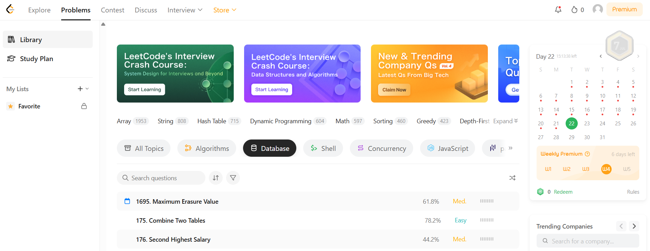
Task: Go to next month in calendar
Action: pos(638,56)
